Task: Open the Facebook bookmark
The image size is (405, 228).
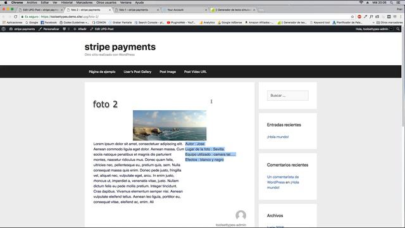Action: [49, 23]
